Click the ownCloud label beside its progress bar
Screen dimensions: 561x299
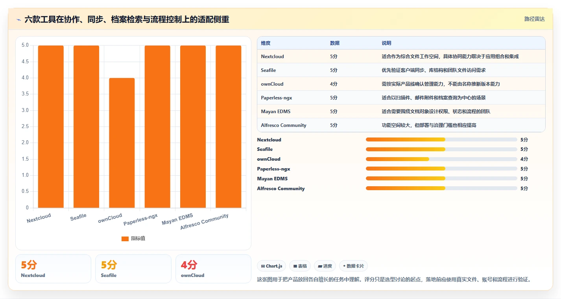269,159
